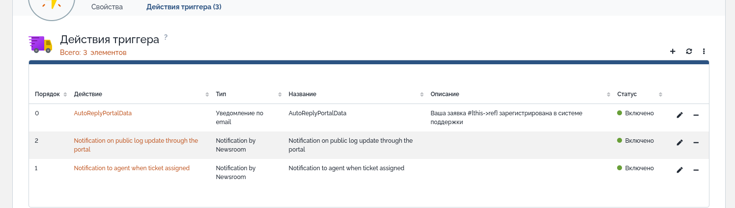
Task: Remove the public log update notification action
Action: [696, 142]
